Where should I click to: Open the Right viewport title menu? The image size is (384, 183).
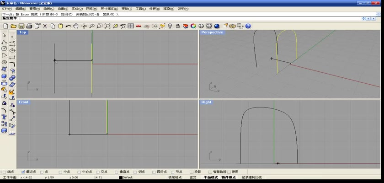pyautogui.click(x=206, y=102)
